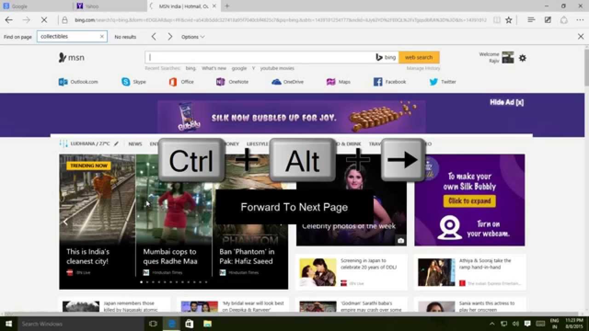Open recent search 'youtube movies'
The image size is (589, 331).
tap(277, 68)
